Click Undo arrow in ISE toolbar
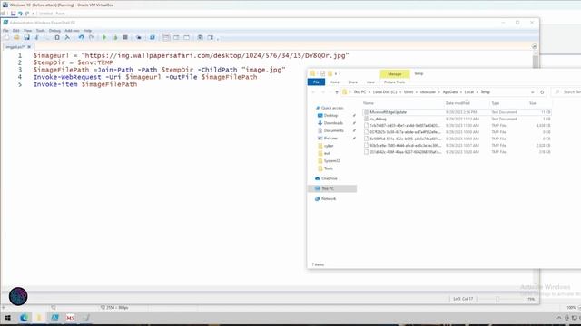This screenshot has width=581, height=326. pyautogui.click(x=81, y=38)
